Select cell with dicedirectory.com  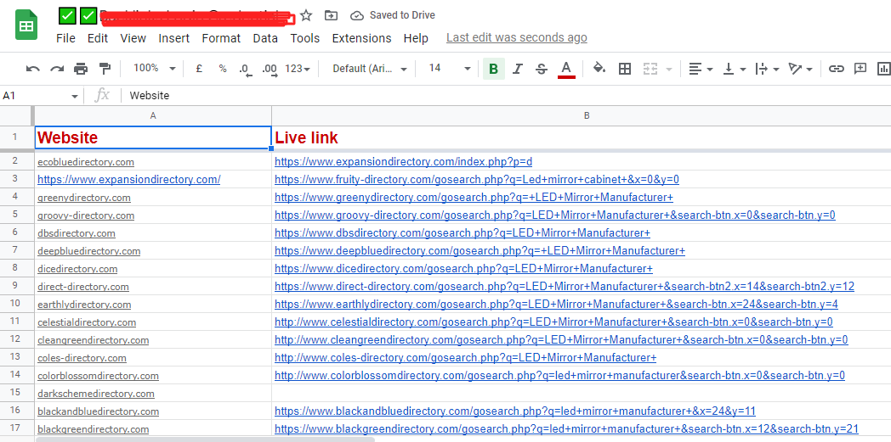tap(153, 269)
